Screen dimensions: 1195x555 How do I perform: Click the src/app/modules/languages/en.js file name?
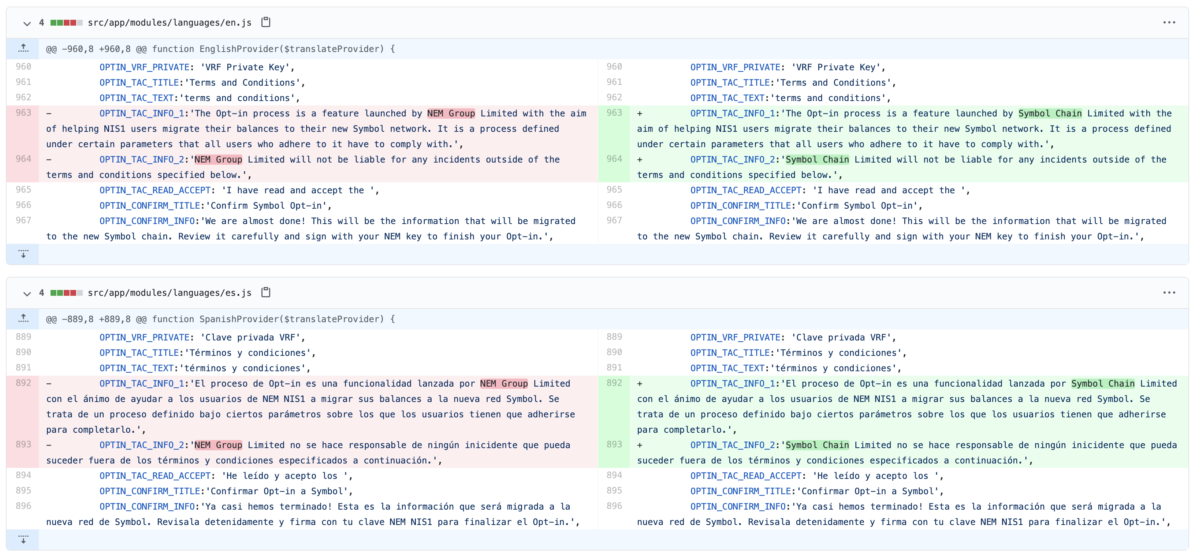(x=169, y=23)
